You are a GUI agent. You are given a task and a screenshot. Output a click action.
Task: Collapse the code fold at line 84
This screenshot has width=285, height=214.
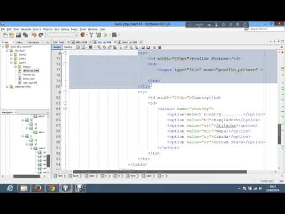(x=65, y=109)
